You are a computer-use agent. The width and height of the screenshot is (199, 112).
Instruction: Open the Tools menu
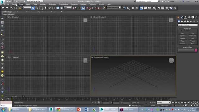[14, 4]
